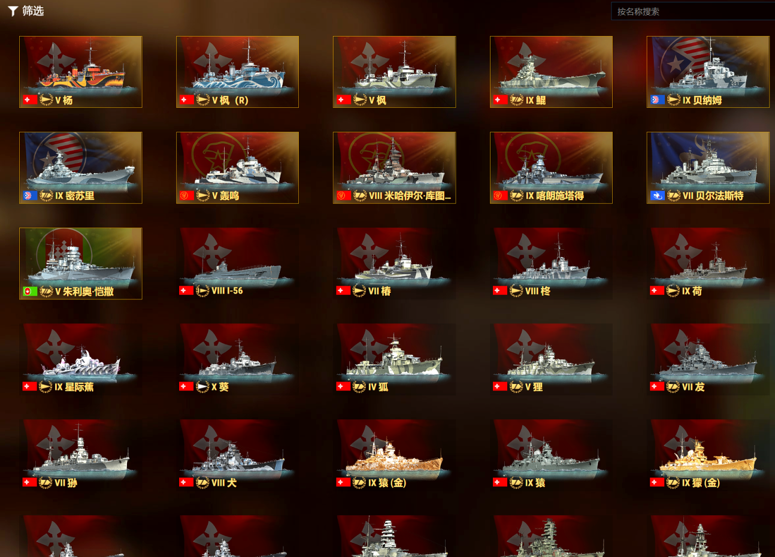Image resolution: width=775 pixels, height=557 pixels.
Task: Click the Italian flag icon beside V 朱利奥·恺撒
Action: click(x=29, y=292)
